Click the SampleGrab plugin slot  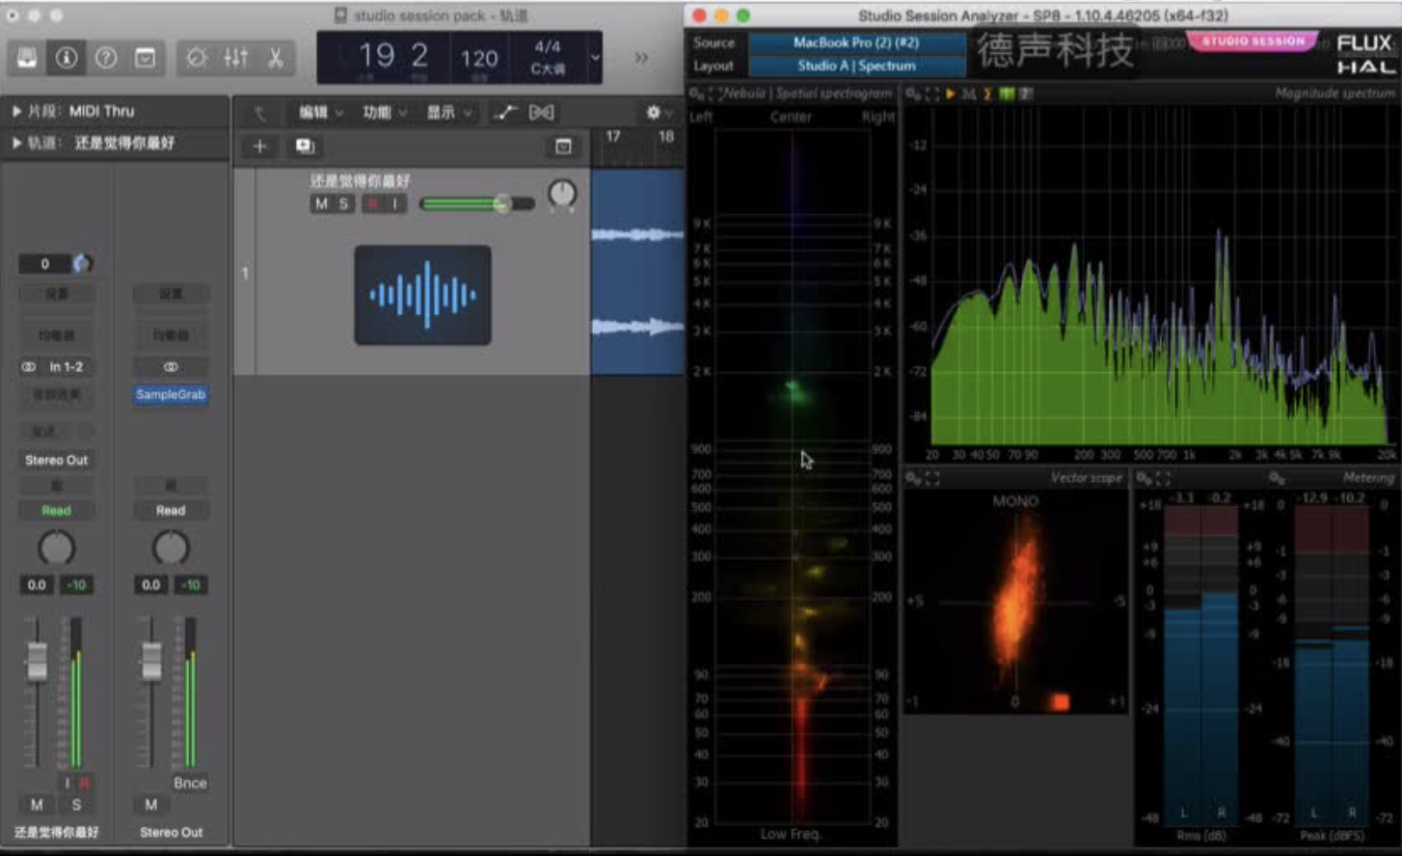171,395
